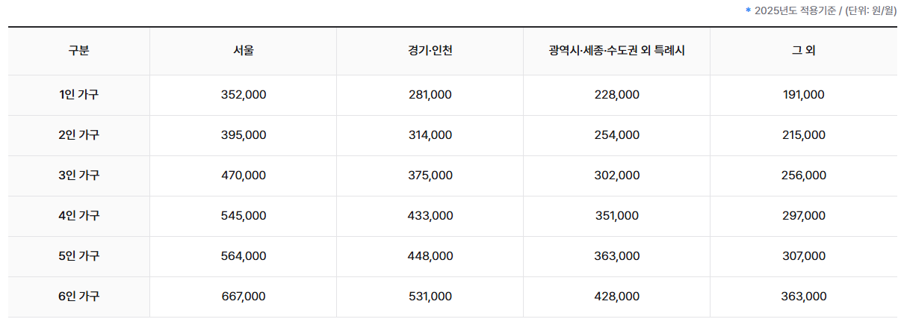The width and height of the screenshot is (904, 322).
Task: Select the 서울 column header
Action: (244, 52)
